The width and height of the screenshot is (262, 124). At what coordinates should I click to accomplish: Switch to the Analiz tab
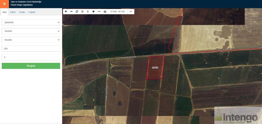[x=22, y=12]
